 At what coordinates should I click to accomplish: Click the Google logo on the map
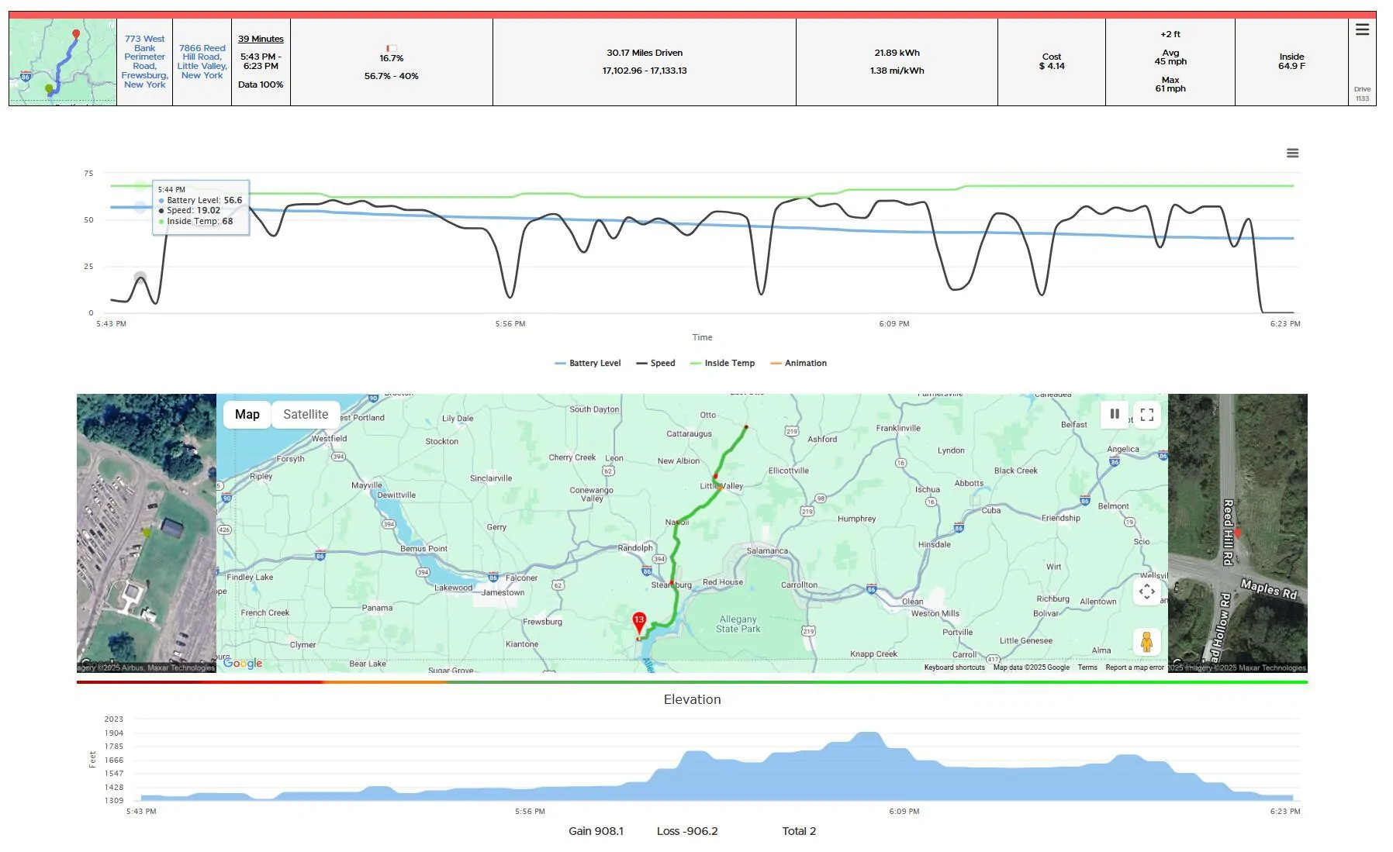pyautogui.click(x=243, y=663)
